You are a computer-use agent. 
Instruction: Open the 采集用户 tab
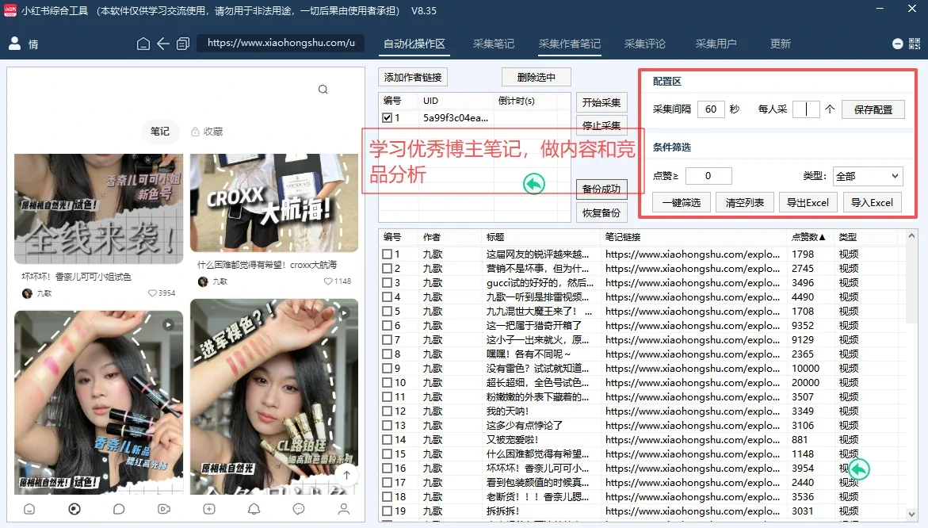tap(716, 44)
